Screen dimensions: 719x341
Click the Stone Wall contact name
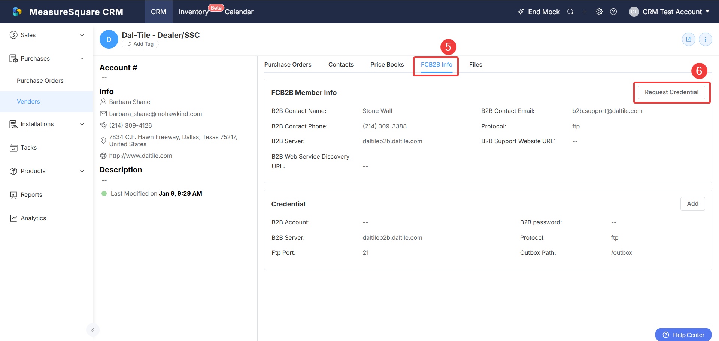click(377, 111)
